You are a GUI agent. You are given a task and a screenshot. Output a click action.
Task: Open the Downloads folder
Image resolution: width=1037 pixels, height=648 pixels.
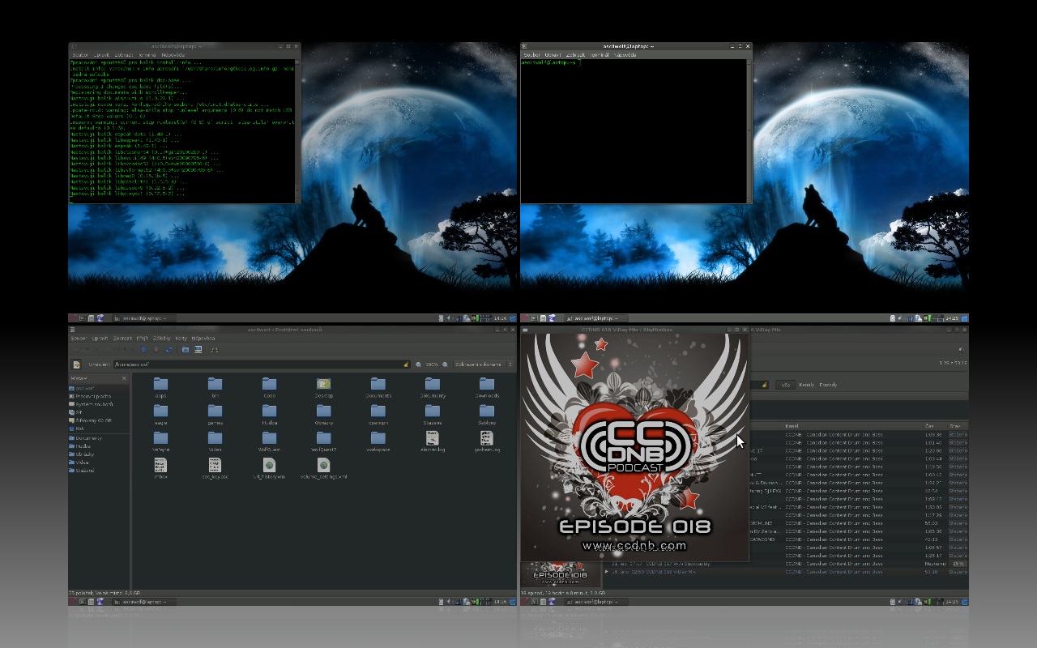487,387
